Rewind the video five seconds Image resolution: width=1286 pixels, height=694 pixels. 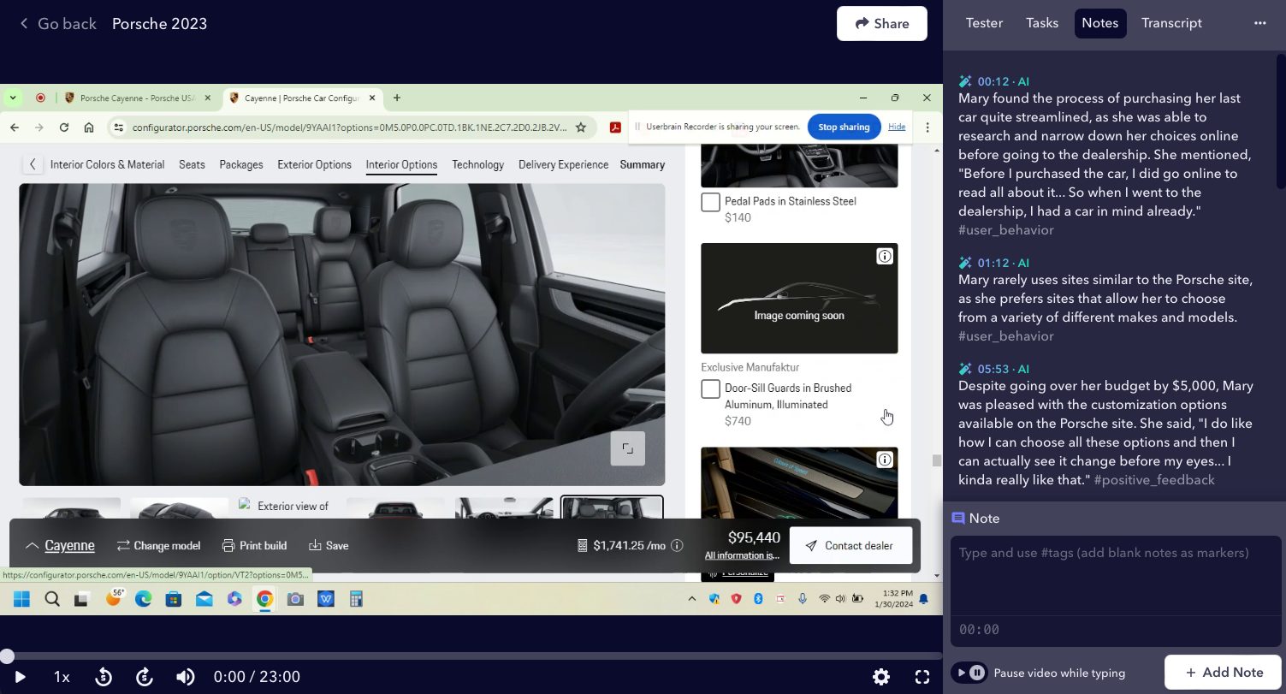coord(104,677)
